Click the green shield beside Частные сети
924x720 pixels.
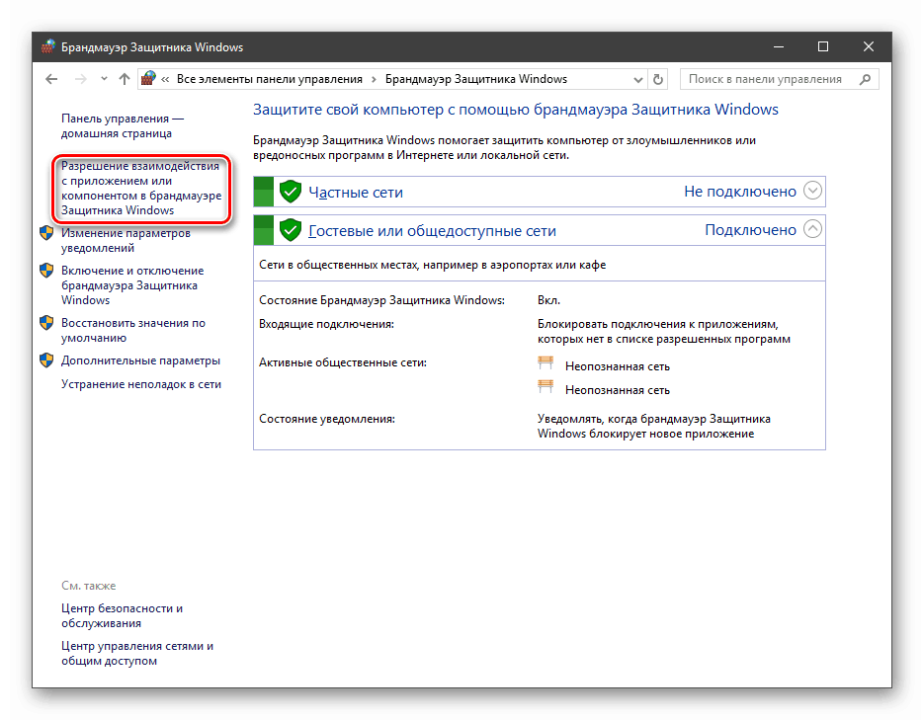[x=290, y=192]
